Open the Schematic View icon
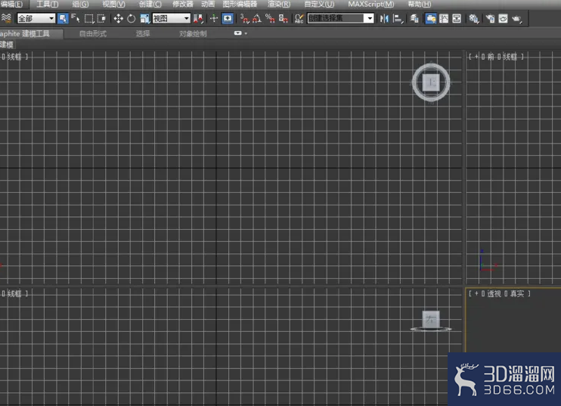The height and width of the screenshot is (406, 561). pos(457,18)
